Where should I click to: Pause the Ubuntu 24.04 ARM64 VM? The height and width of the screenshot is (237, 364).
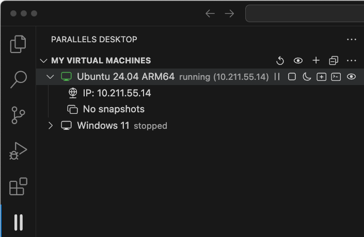277,77
